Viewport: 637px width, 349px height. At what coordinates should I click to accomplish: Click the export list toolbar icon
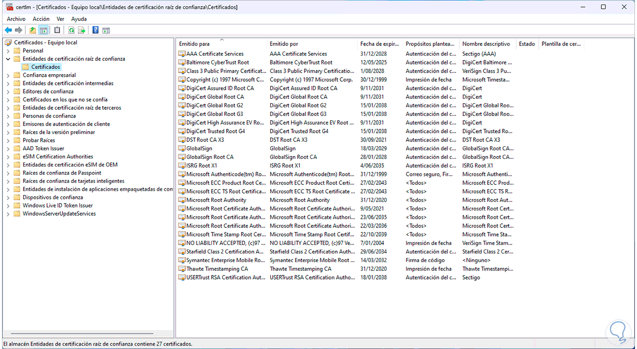click(81, 30)
